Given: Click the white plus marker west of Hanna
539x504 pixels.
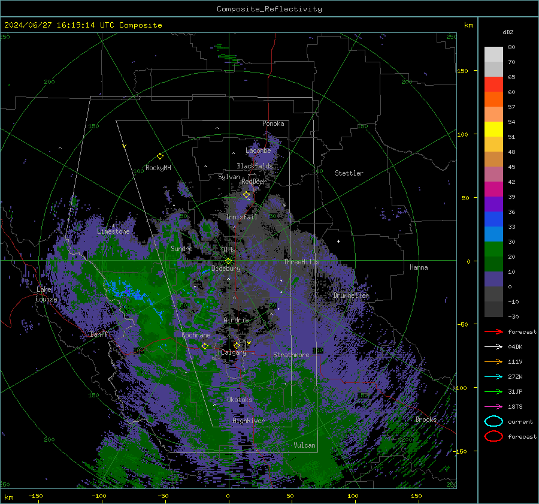Looking at the screenshot, I should pos(338,241).
